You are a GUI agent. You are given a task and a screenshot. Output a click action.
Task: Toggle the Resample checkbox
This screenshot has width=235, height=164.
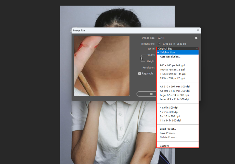click(x=140, y=73)
